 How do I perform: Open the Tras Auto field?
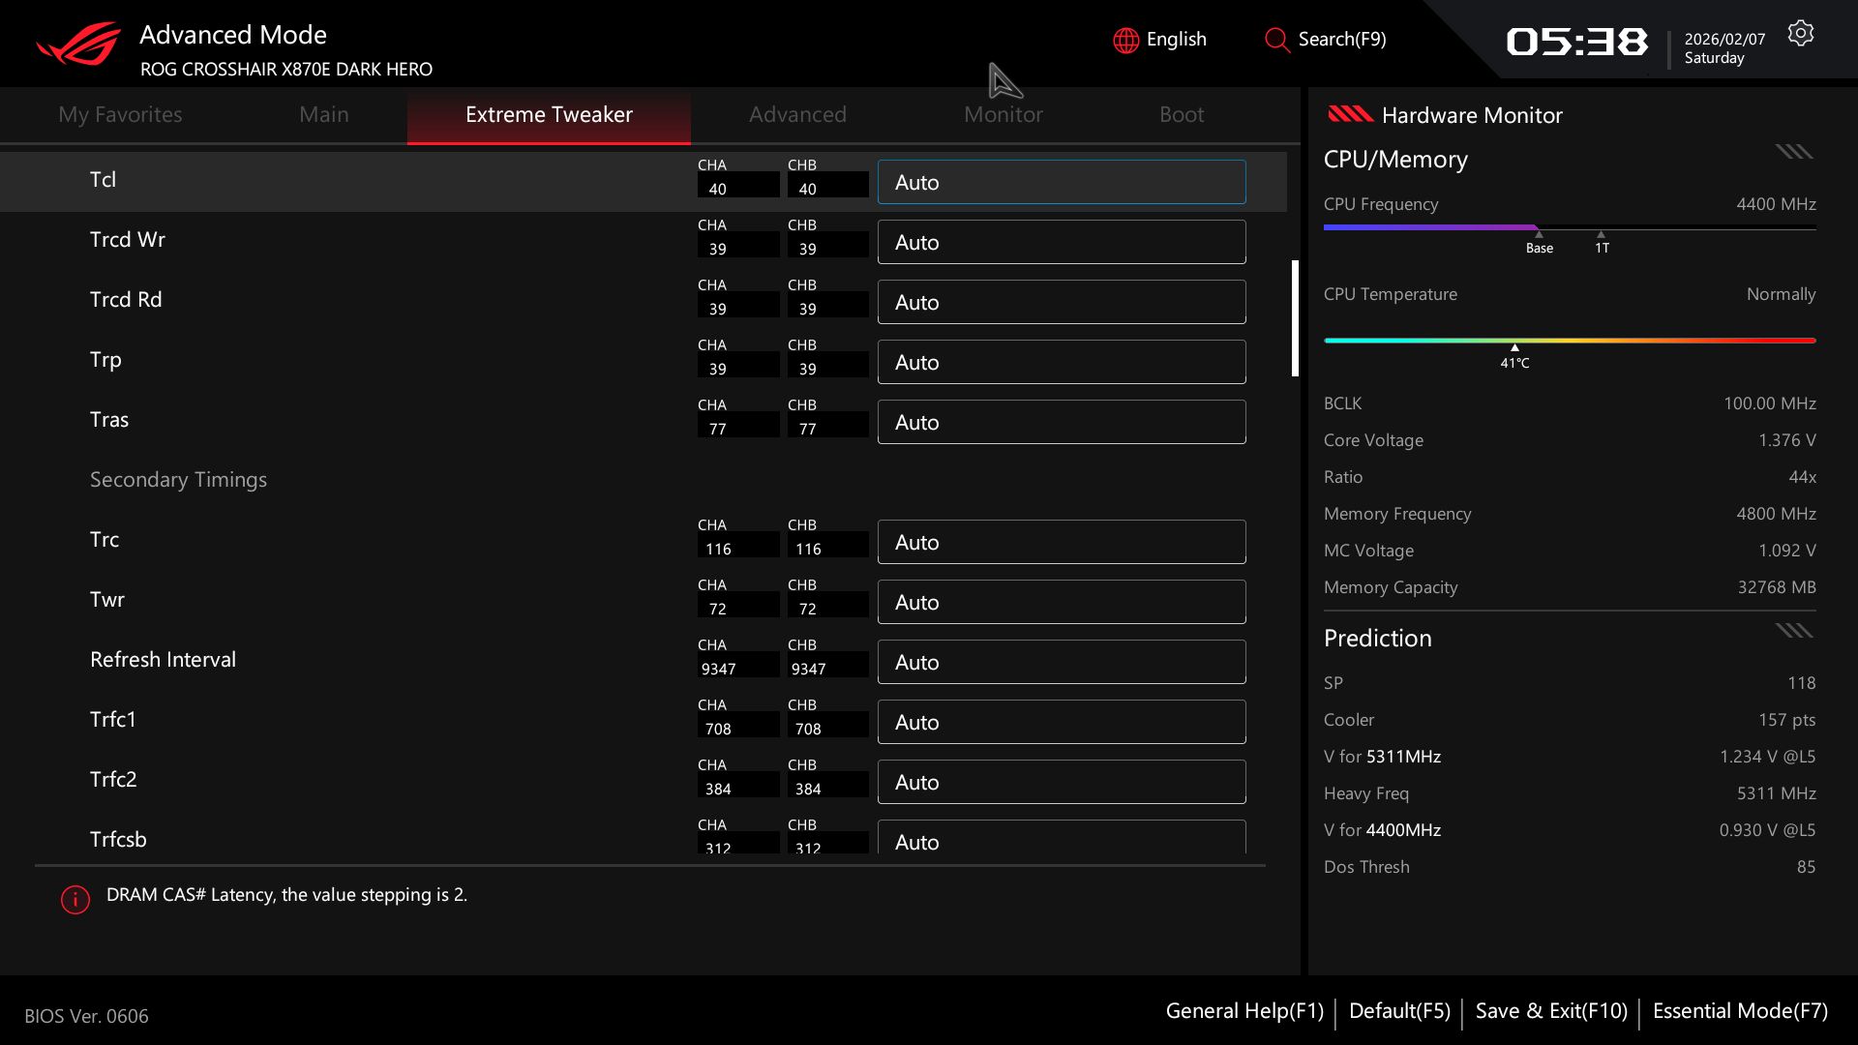(1061, 422)
